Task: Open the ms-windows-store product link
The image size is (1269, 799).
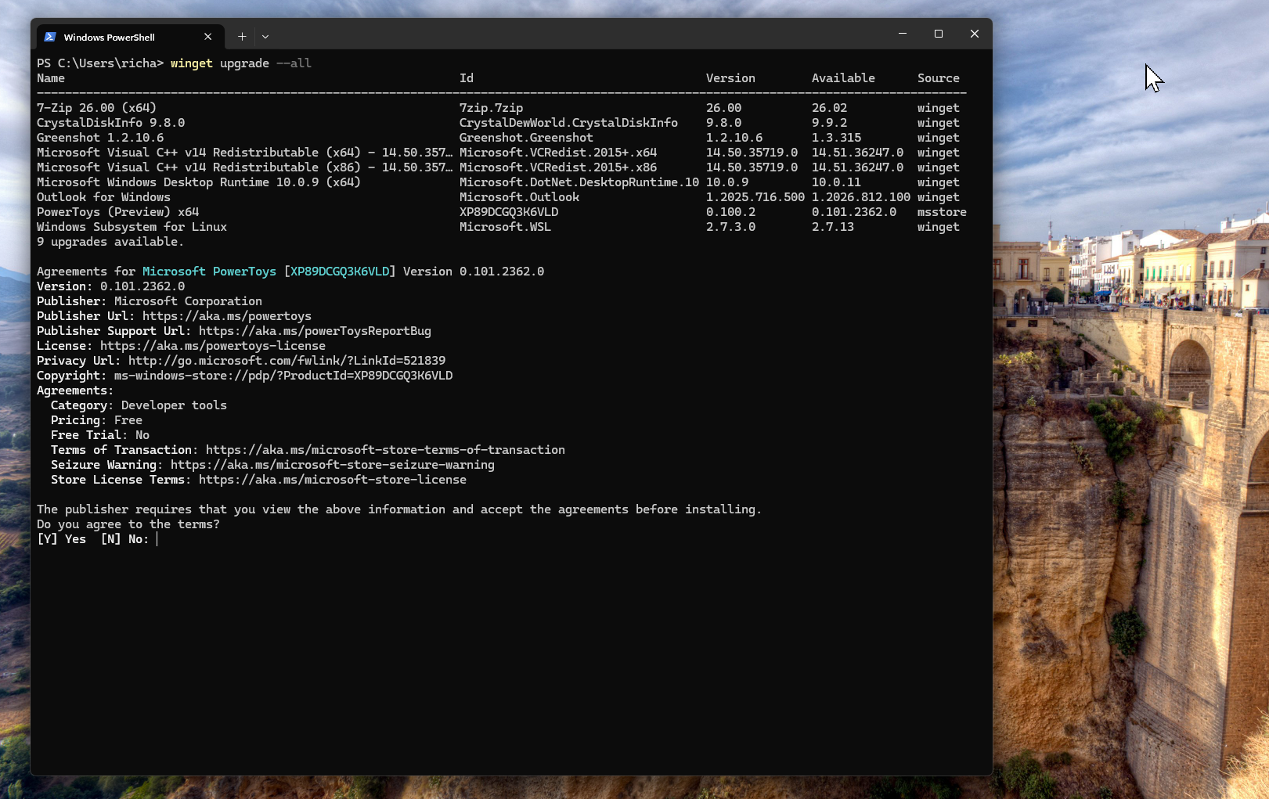Action: point(283,376)
